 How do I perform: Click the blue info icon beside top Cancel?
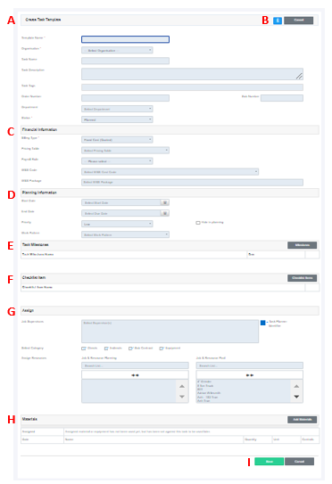coord(278,21)
